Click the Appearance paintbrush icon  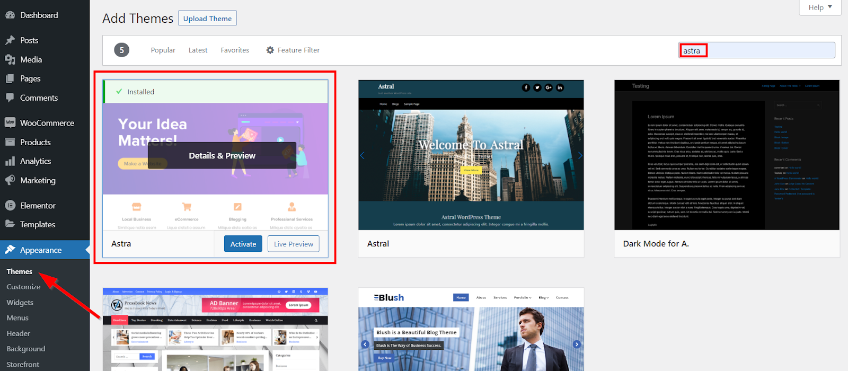[10, 250]
